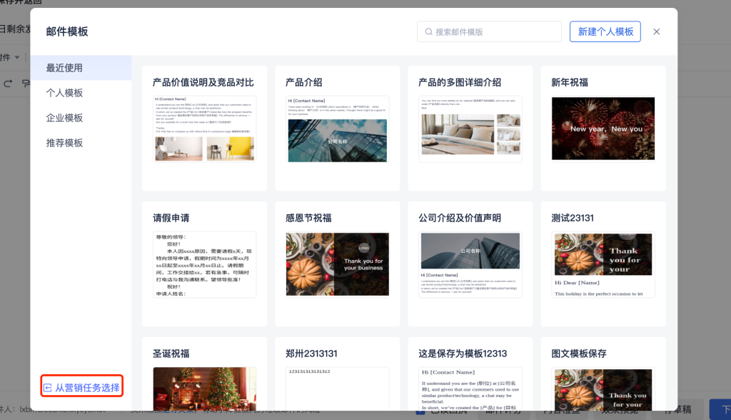Choose 感恩节祝福 template thumbnail
The height and width of the screenshot is (420, 731).
coord(338,264)
